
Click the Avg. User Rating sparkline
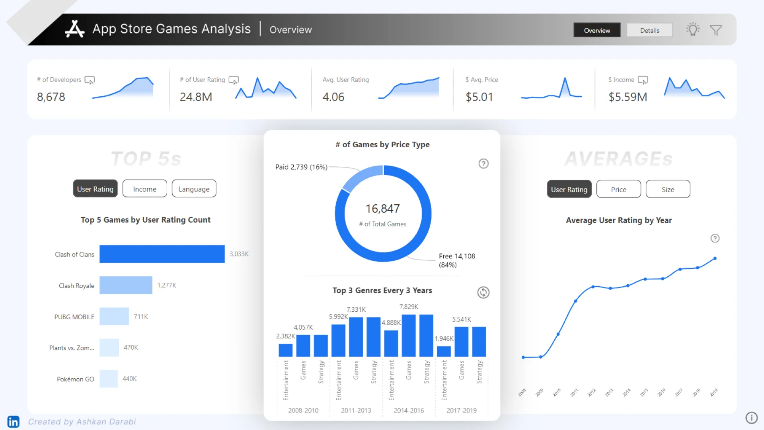coord(409,88)
